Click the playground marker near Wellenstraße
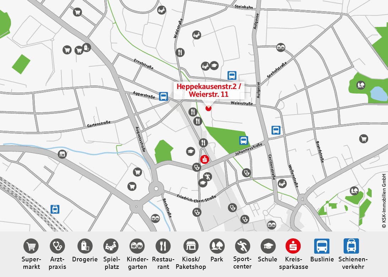 [282, 183]
